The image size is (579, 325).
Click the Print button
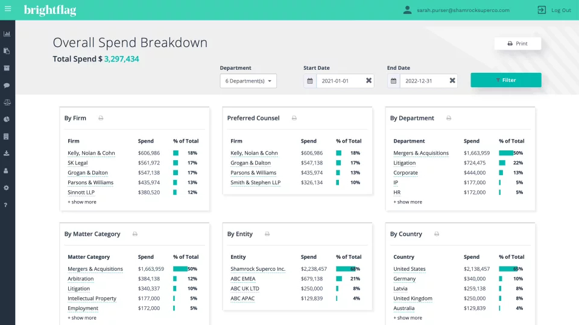click(517, 43)
